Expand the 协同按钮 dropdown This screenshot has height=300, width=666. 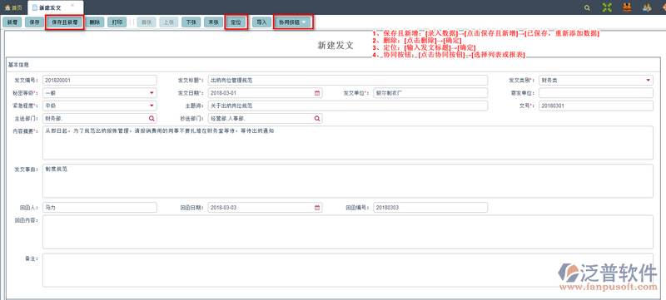coord(293,22)
